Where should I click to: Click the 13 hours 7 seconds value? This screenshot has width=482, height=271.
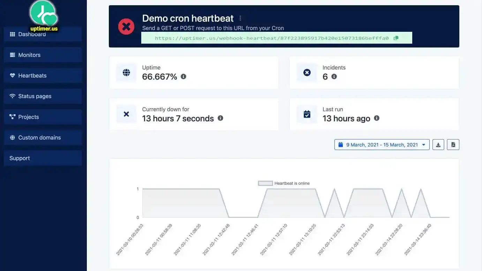tap(178, 118)
